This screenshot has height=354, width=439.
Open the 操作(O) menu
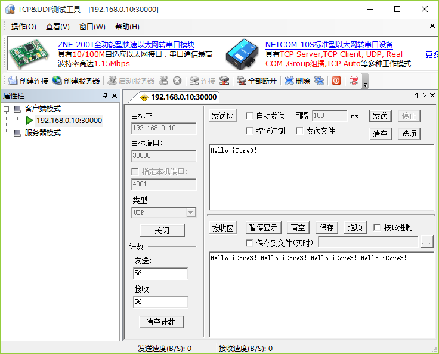24,27
